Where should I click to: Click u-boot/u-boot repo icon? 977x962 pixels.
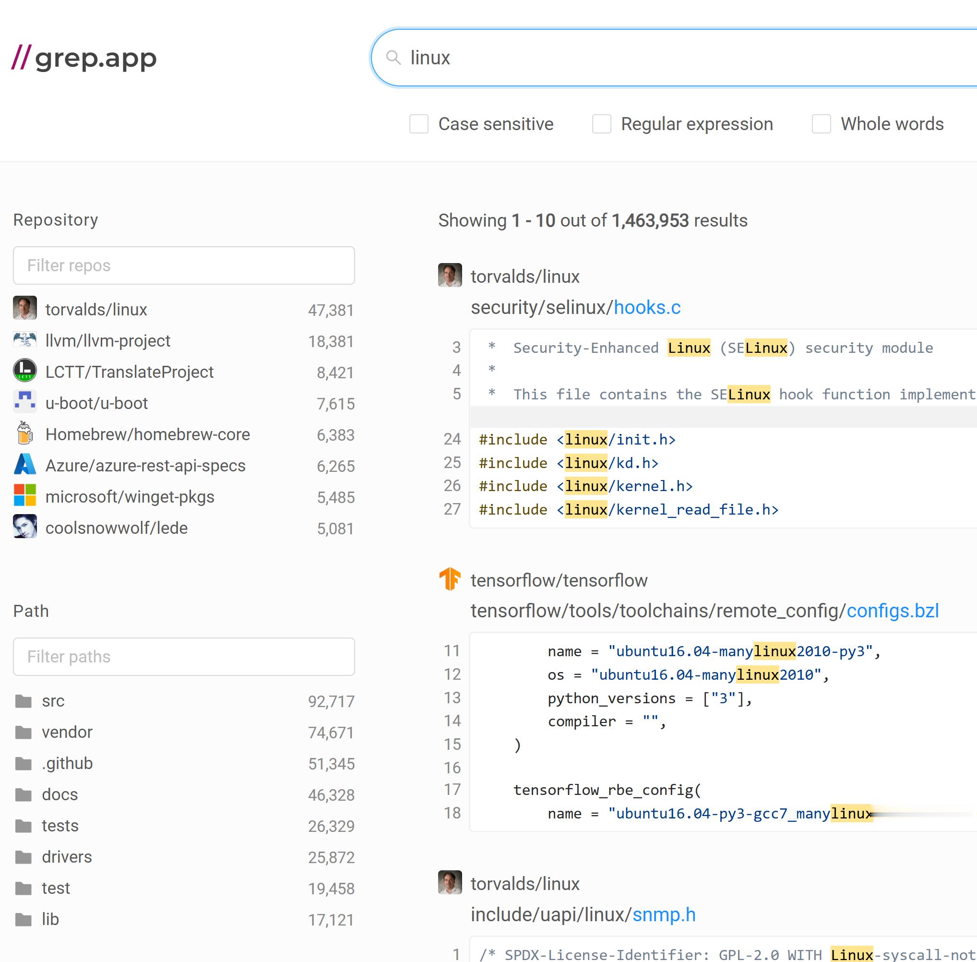pyautogui.click(x=25, y=402)
